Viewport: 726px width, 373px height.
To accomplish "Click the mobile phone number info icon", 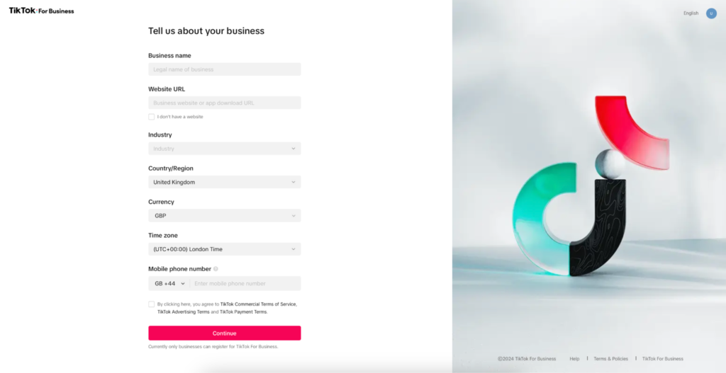I will [x=216, y=269].
